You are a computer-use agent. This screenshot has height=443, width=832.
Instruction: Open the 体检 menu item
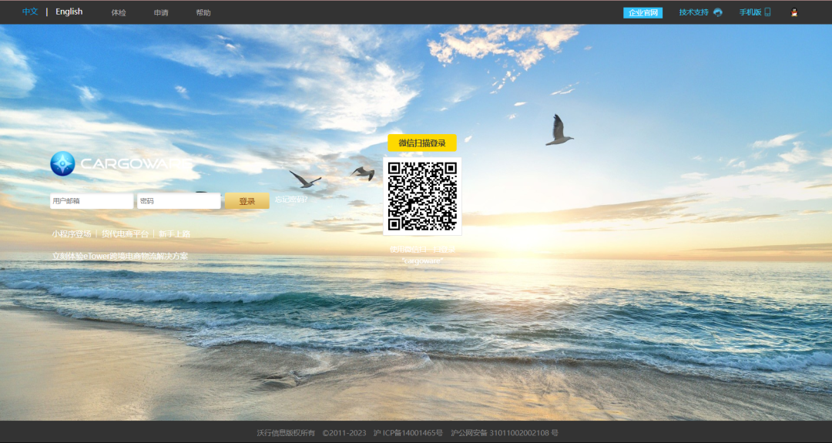[x=119, y=13]
